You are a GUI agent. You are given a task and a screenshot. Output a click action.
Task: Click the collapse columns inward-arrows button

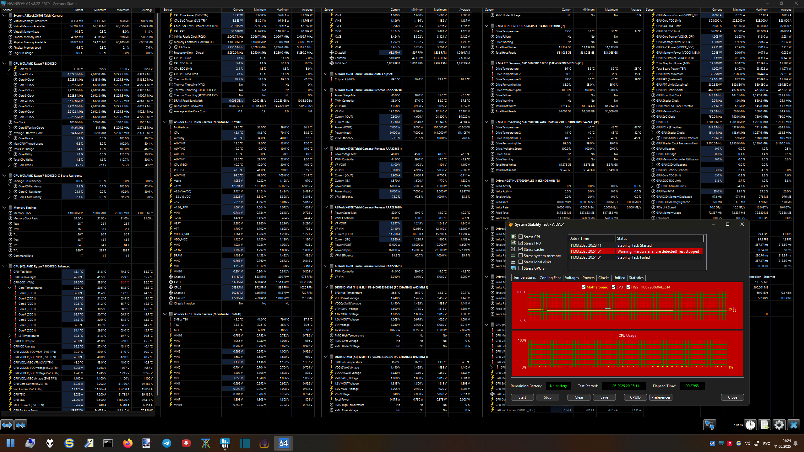(21, 425)
